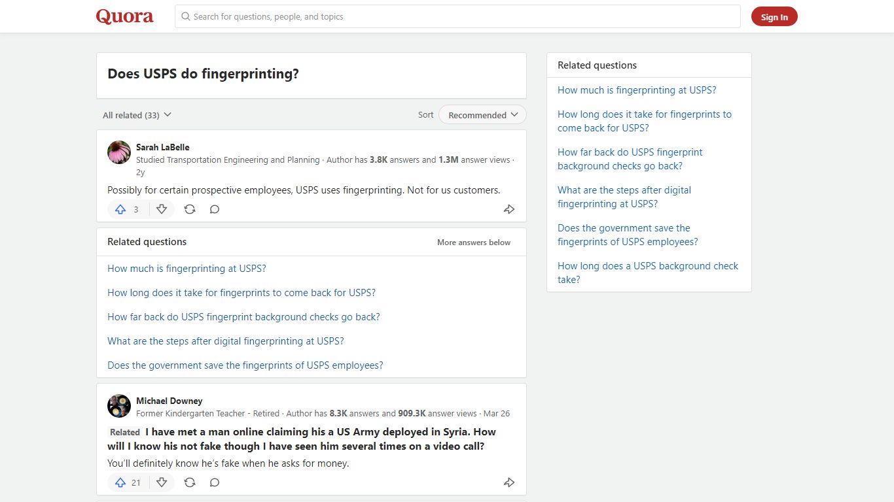Share Michael Downey's answer via arrow icon

click(x=509, y=482)
